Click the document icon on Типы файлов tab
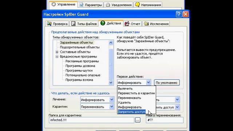Screen dimensions: 233x131 point(73,24)
